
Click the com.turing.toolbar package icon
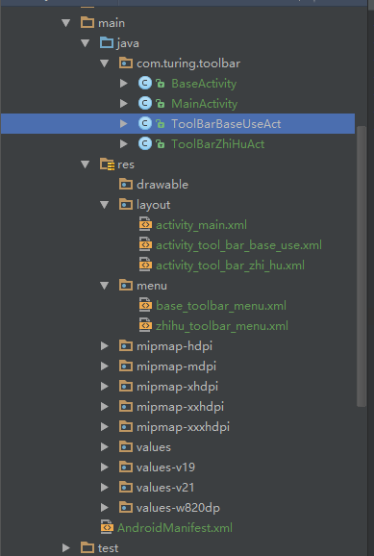coord(126,63)
